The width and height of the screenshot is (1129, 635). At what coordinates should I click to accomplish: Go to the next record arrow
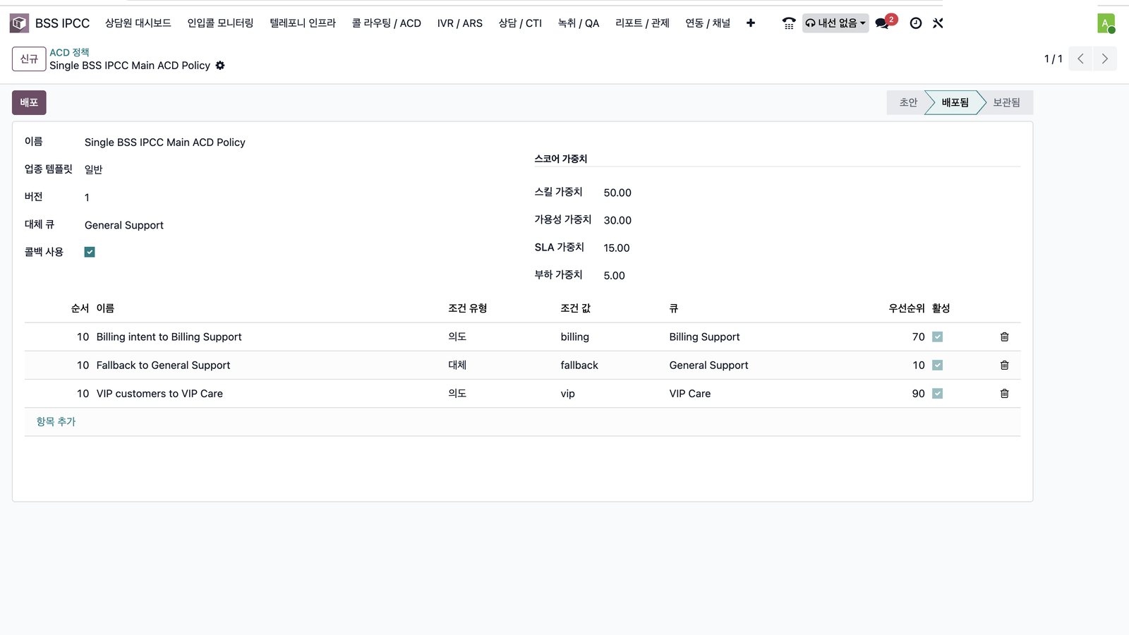[x=1105, y=59]
